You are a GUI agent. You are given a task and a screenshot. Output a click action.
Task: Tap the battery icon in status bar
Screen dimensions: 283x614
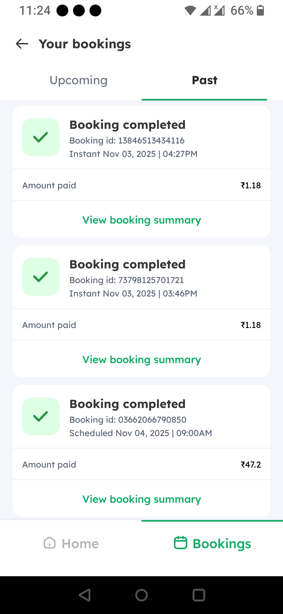click(x=260, y=10)
